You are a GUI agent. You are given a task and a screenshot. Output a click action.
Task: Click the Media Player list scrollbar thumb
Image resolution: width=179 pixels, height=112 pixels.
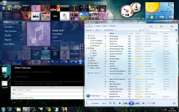coord(177,40)
